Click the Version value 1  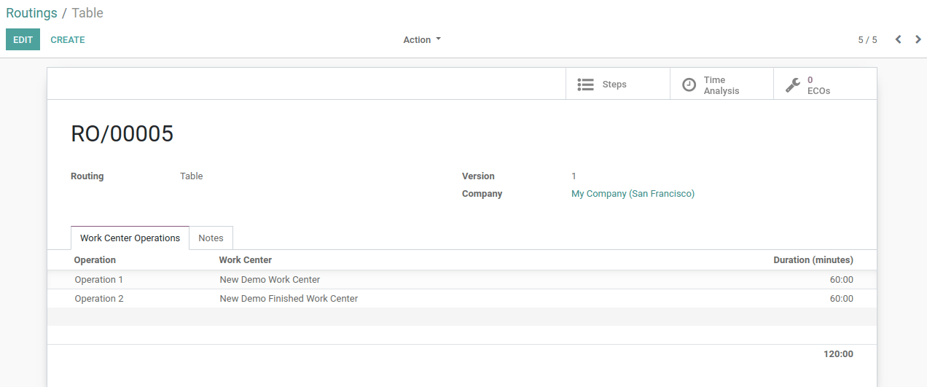pyautogui.click(x=574, y=176)
